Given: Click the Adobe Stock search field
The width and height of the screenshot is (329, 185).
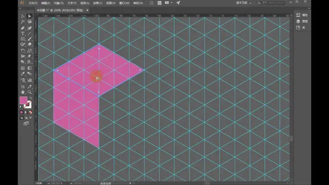Looking at the screenshot, I should (271, 2).
